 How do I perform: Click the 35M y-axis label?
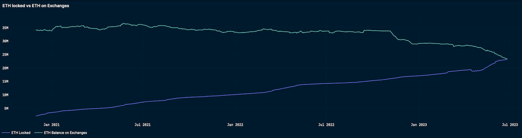pyautogui.click(x=5, y=28)
